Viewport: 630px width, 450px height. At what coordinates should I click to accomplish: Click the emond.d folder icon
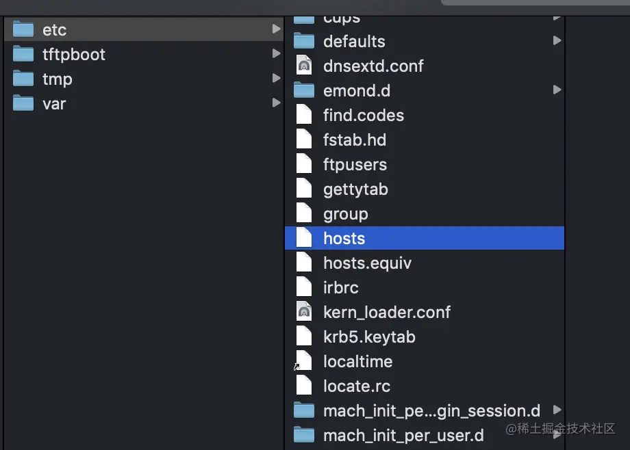tap(304, 90)
